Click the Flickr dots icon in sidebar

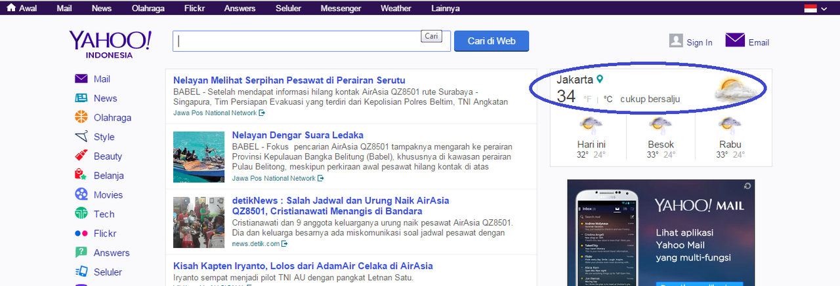click(81, 233)
